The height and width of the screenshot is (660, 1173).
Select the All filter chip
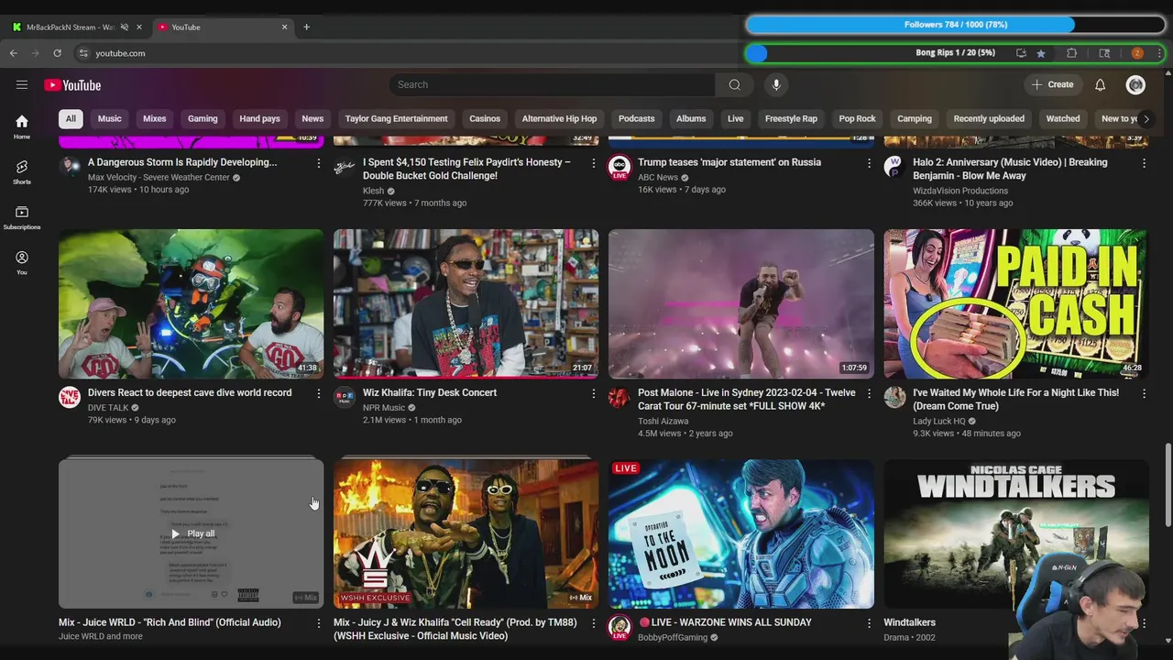click(71, 118)
